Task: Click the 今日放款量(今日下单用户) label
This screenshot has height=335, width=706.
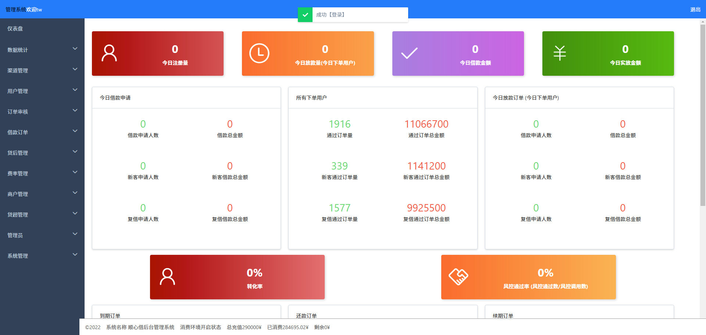Action: 325,63
